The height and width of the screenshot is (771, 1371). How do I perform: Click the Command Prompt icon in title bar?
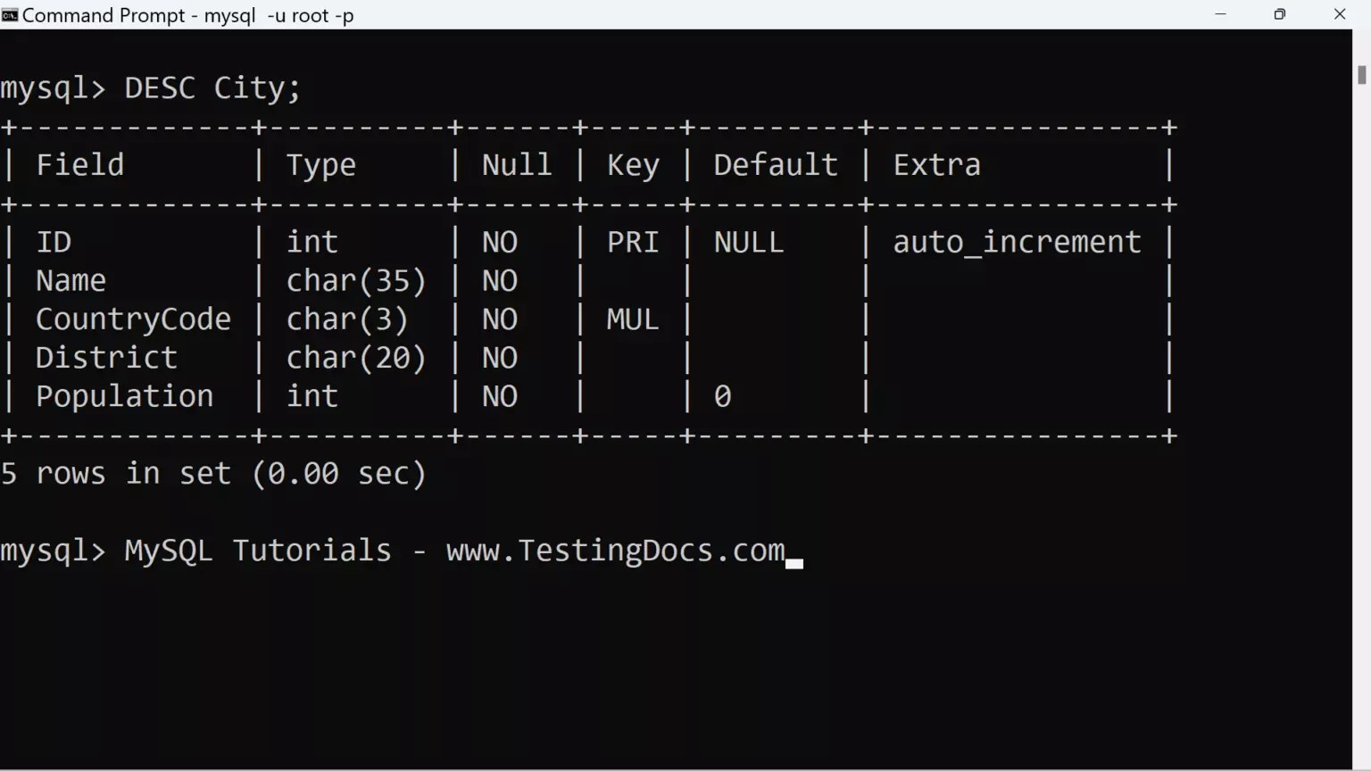11,14
